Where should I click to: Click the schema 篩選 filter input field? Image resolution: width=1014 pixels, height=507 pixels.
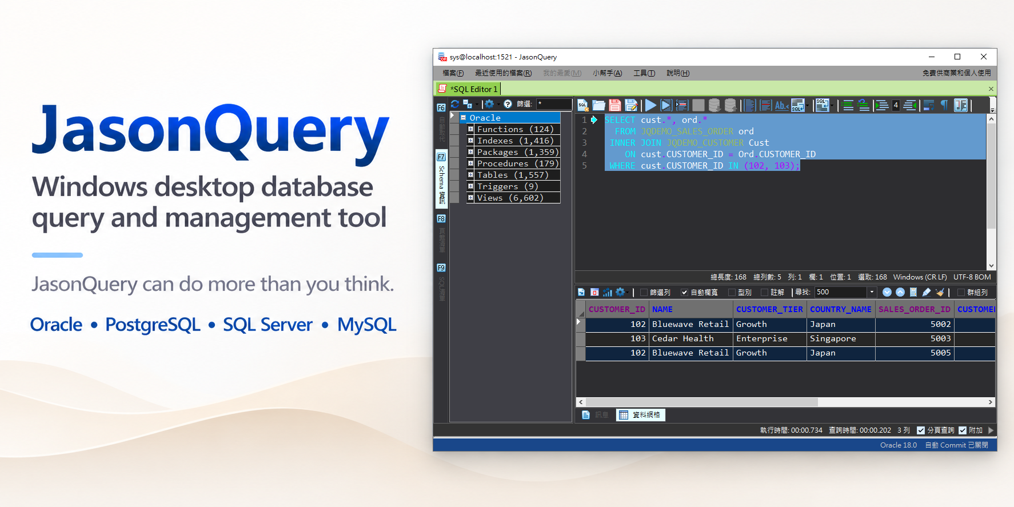pyautogui.click(x=554, y=104)
